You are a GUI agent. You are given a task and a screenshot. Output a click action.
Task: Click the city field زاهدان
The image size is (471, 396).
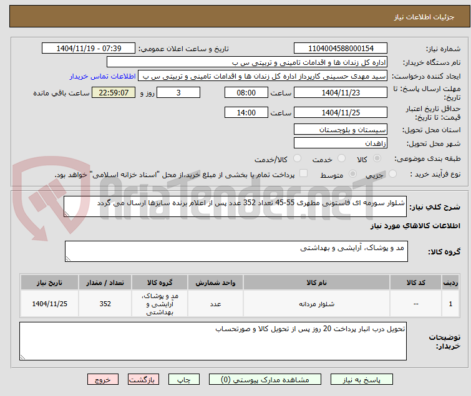pyautogui.click(x=341, y=143)
